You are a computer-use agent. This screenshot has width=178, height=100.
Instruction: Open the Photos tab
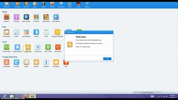[x=52, y=5]
